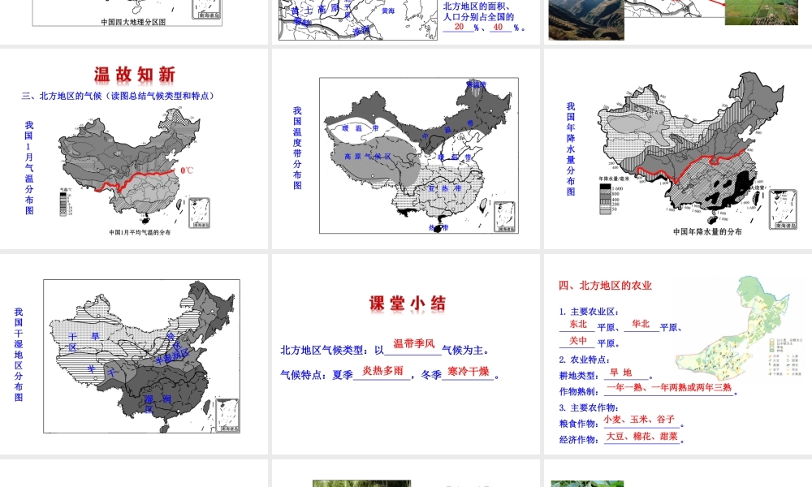Click the line starting '北方地区气候类型:以'
The image size is (812, 487).
385,349
